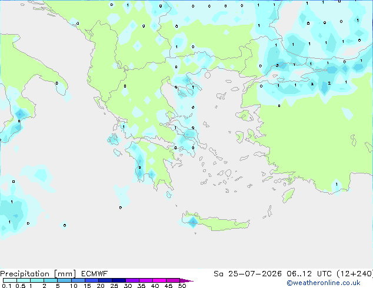Screen dimensions: 373x288
Task: Click the 10–15 mm blue legend swatch
Action: 78,280
